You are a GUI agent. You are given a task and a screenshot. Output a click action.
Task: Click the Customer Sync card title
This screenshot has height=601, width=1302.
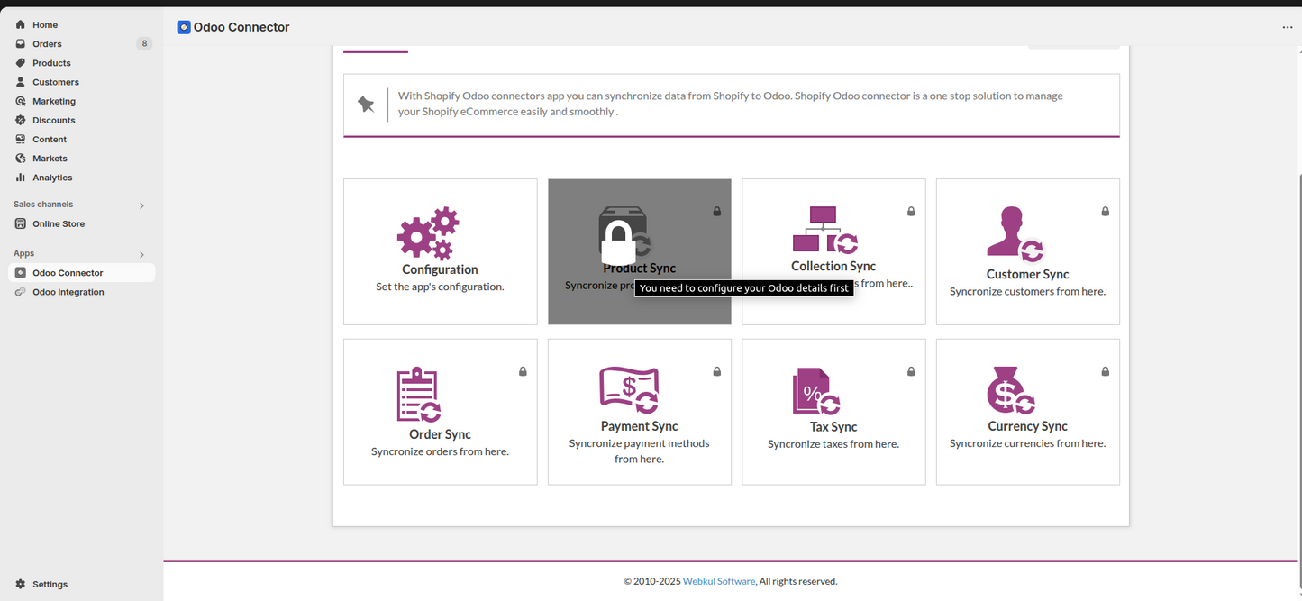pos(1027,274)
